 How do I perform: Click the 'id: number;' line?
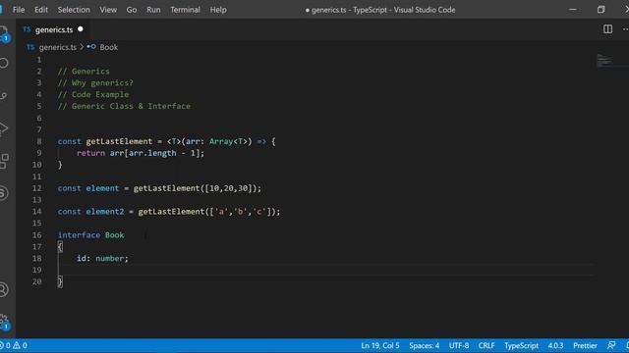102,258
